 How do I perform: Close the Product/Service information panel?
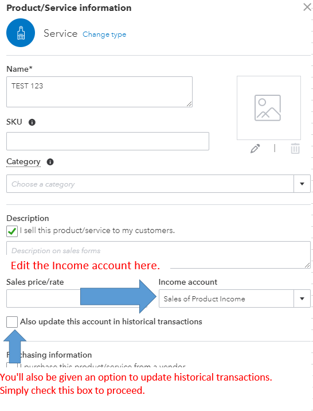[x=307, y=7]
